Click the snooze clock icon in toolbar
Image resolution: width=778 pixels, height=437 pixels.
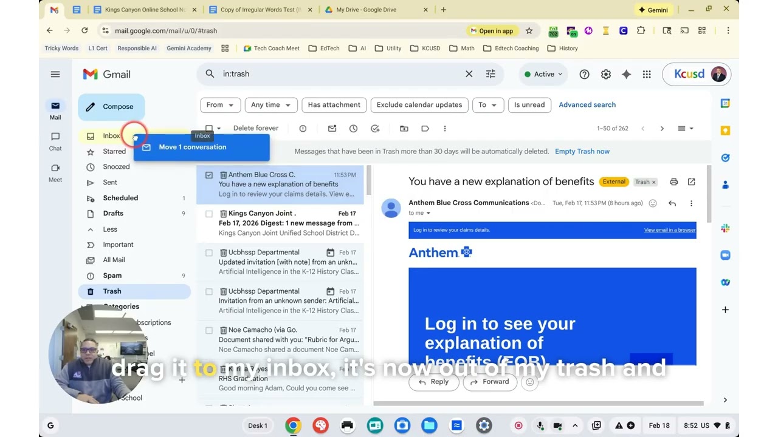tap(353, 128)
